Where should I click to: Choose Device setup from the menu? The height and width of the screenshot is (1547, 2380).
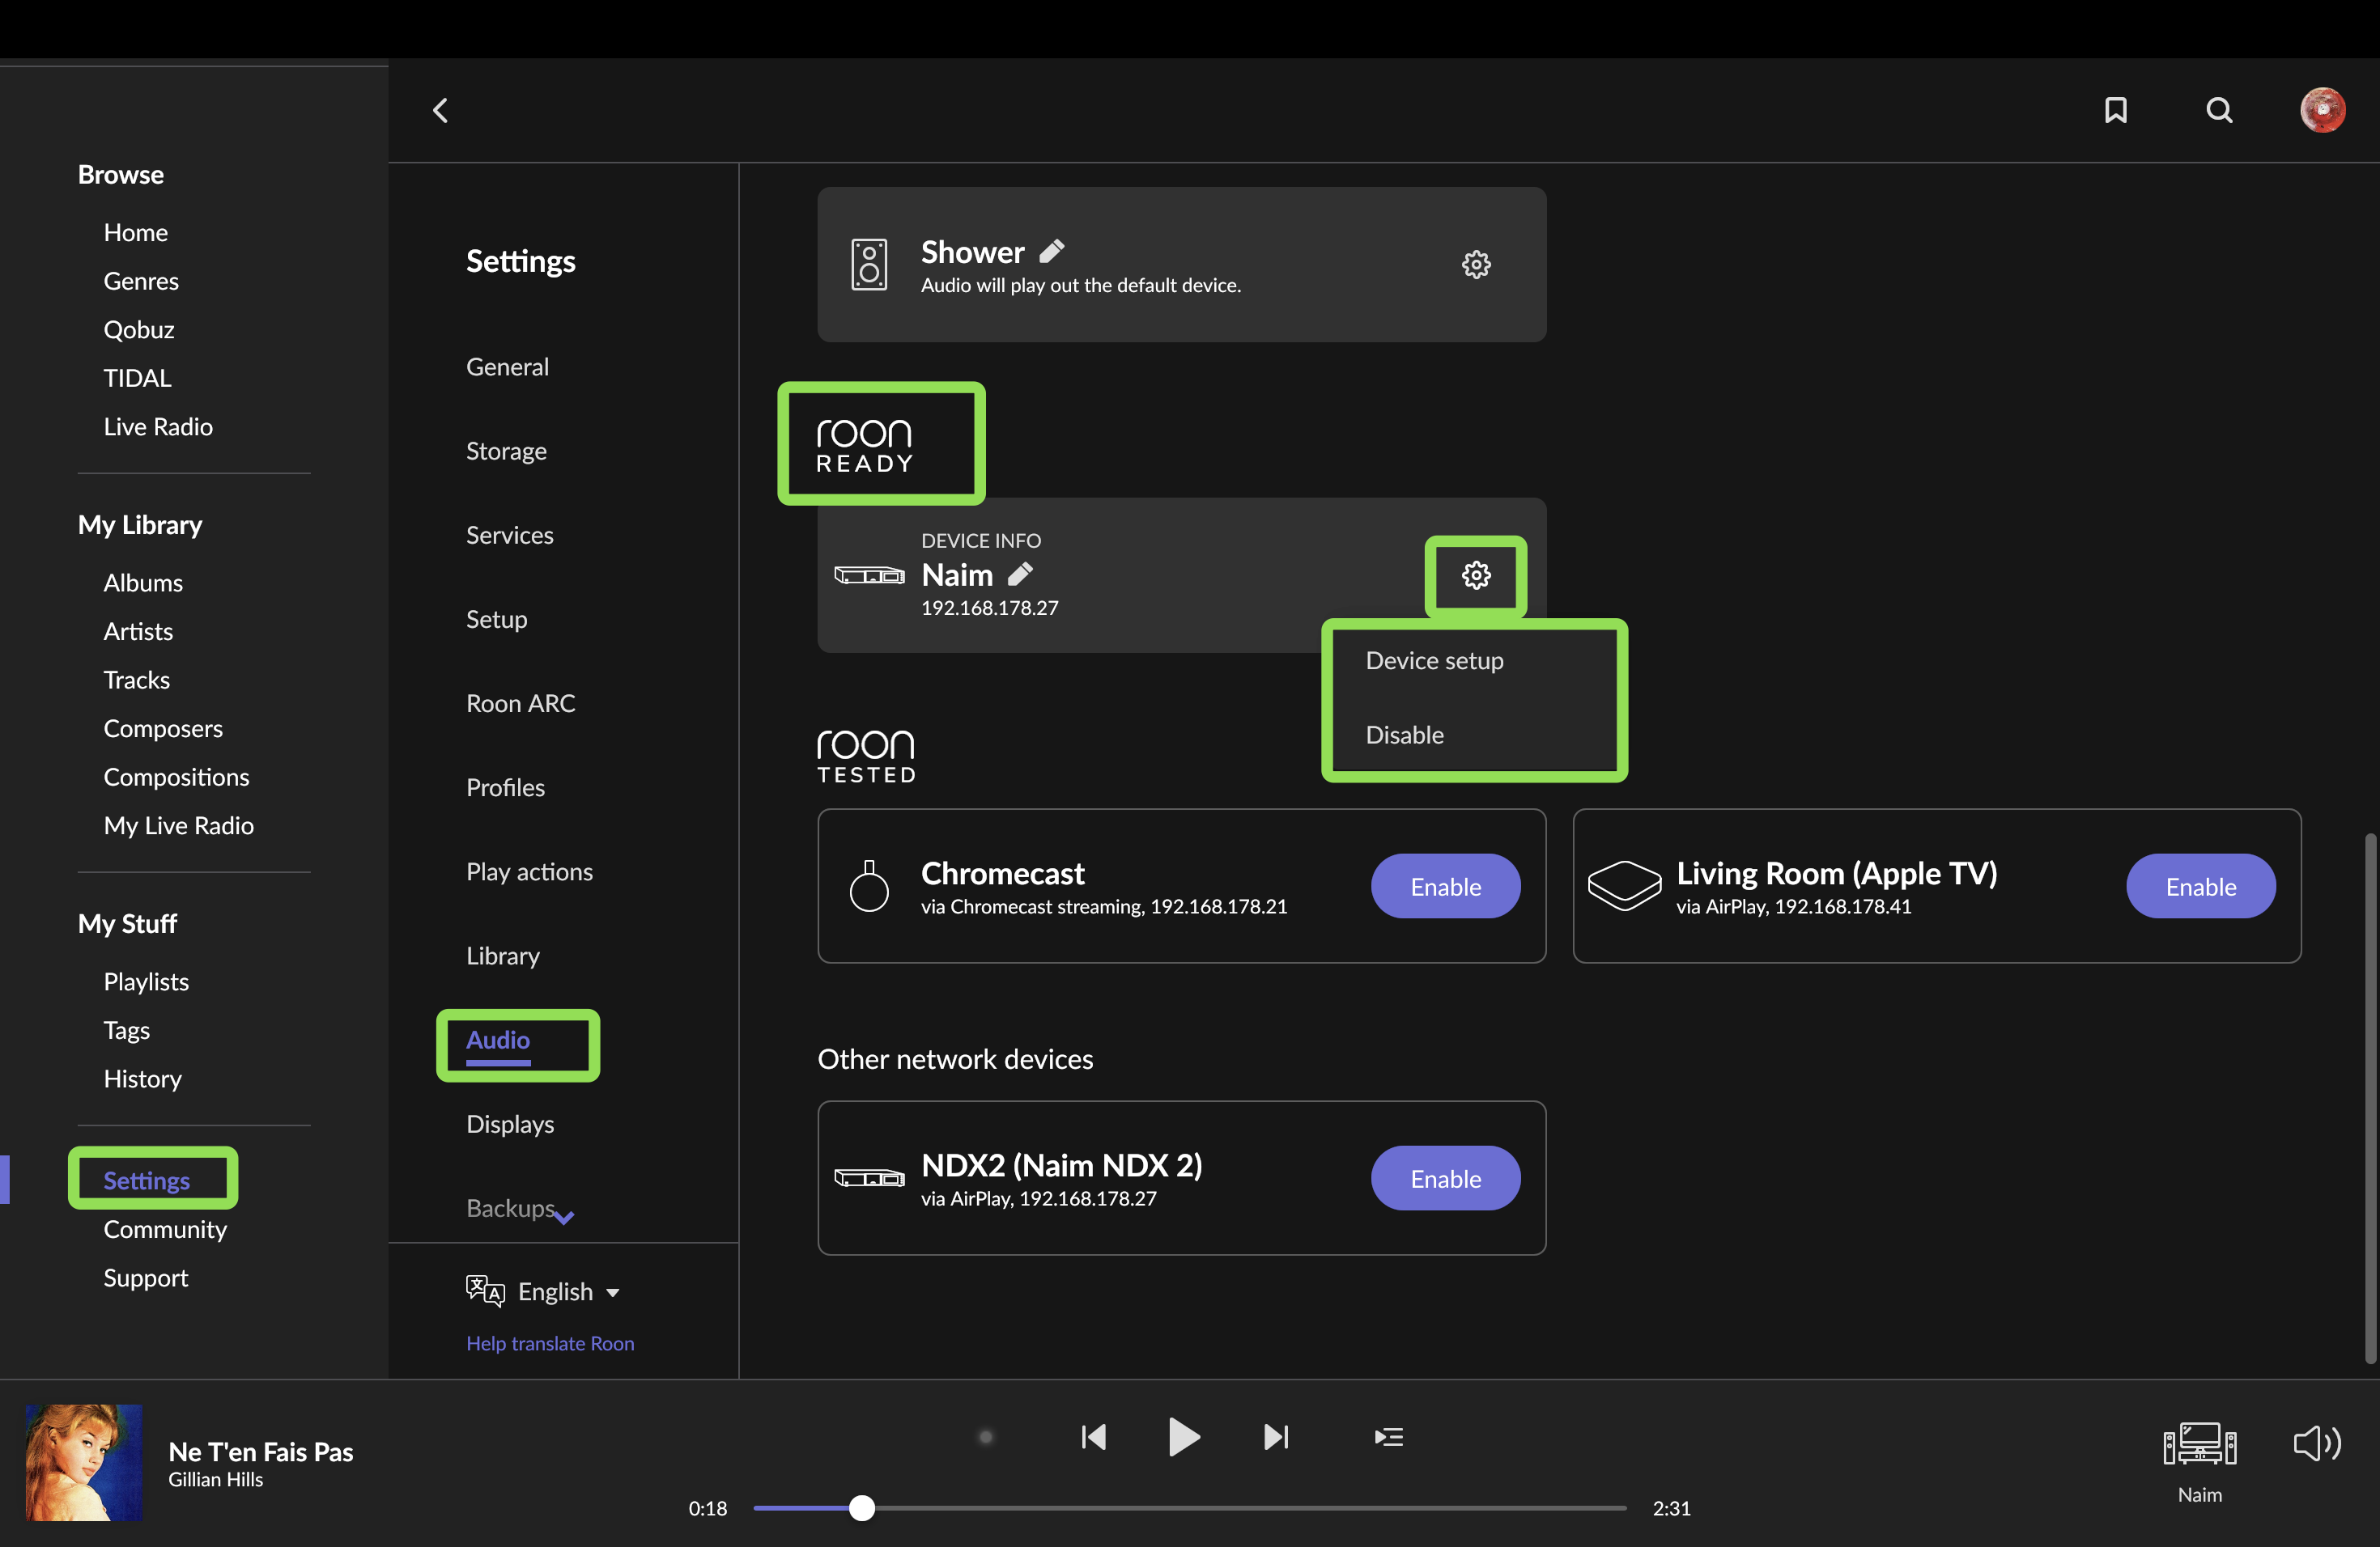[1434, 659]
